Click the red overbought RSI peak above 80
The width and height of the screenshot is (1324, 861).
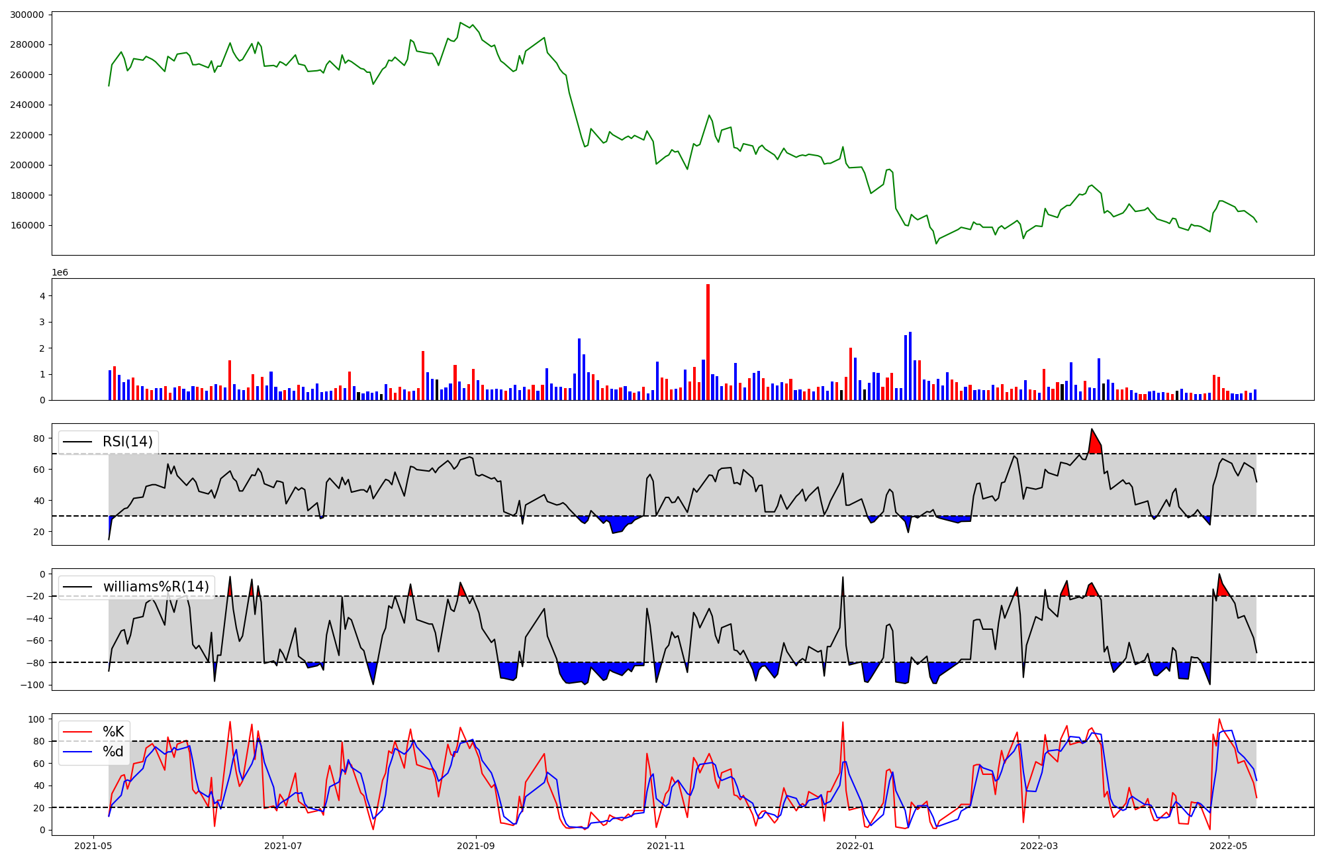tap(1094, 442)
